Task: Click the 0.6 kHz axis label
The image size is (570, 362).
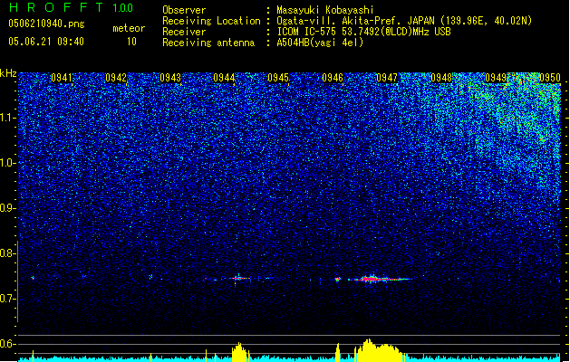Action: [8, 344]
